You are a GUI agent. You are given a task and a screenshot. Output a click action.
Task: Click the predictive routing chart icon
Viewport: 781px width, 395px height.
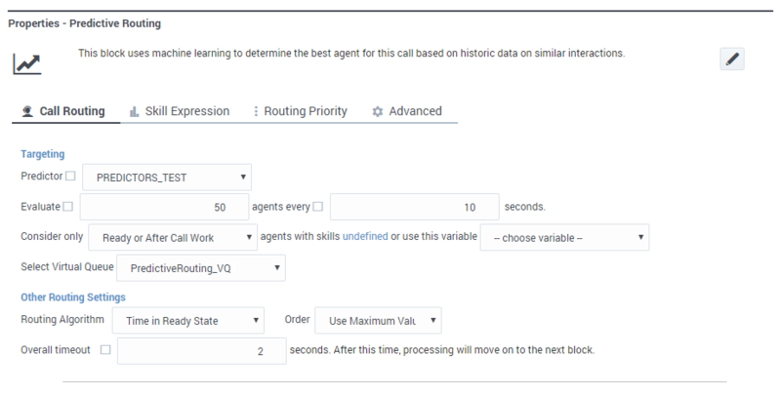coord(26,64)
